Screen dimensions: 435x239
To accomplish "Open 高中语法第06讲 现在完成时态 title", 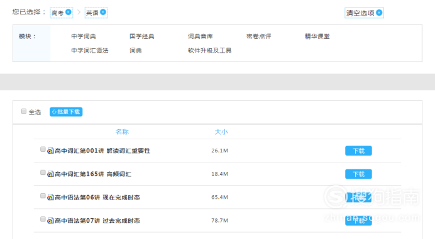I will pos(97,197).
